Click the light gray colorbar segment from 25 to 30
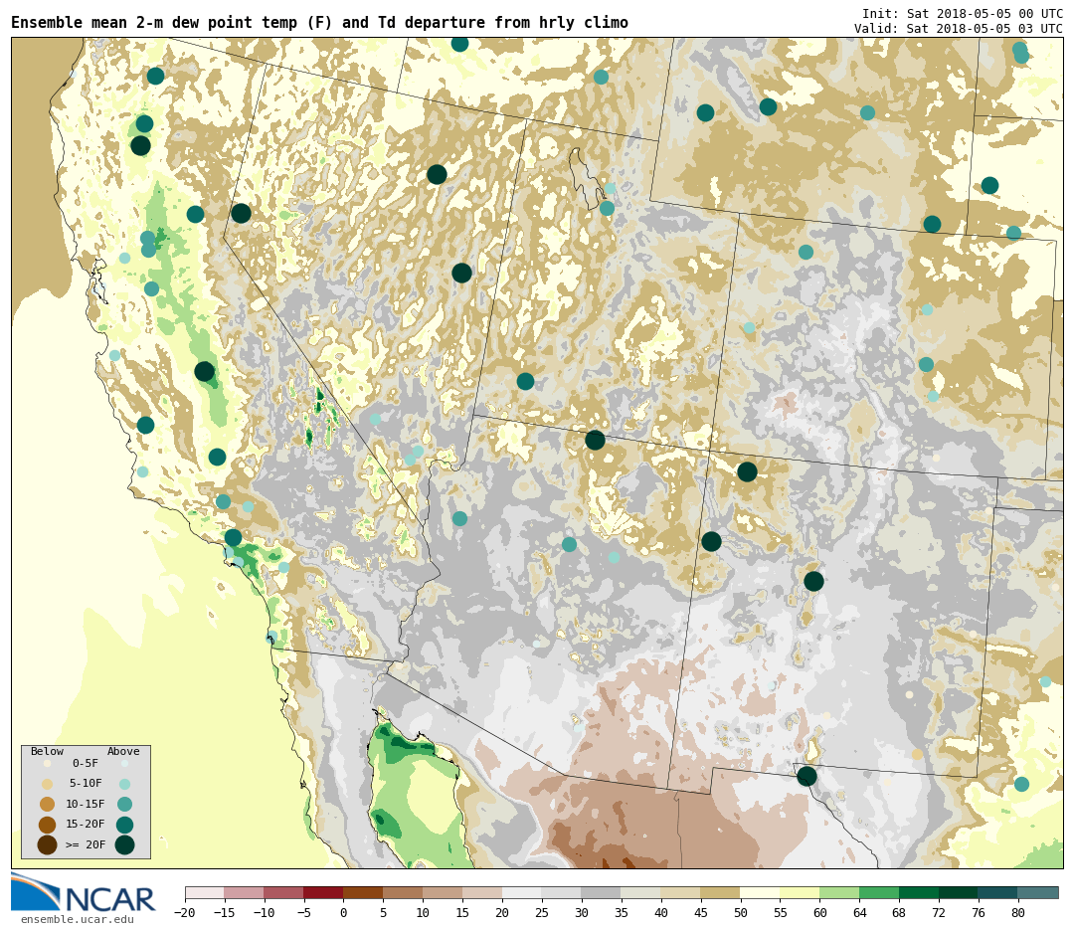Image resolution: width=1074 pixels, height=931 pixels. [562, 892]
